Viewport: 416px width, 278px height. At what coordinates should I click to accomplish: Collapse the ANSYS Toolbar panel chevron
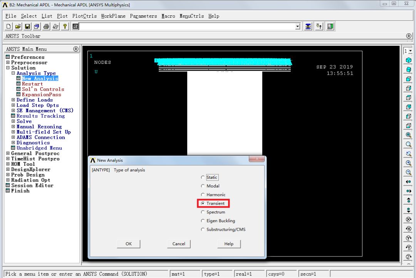pos(409,36)
